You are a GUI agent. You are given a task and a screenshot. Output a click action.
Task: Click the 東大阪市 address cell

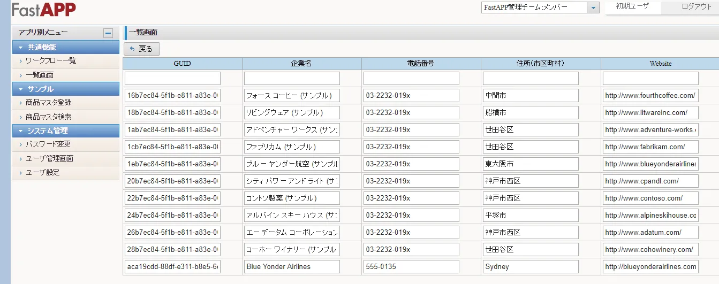pos(531,164)
